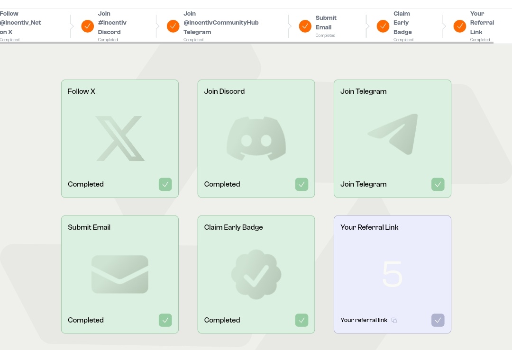Click the chevron before Your Referral Link step
The height and width of the screenshot is (350, 512).
[x=444, y=26]
